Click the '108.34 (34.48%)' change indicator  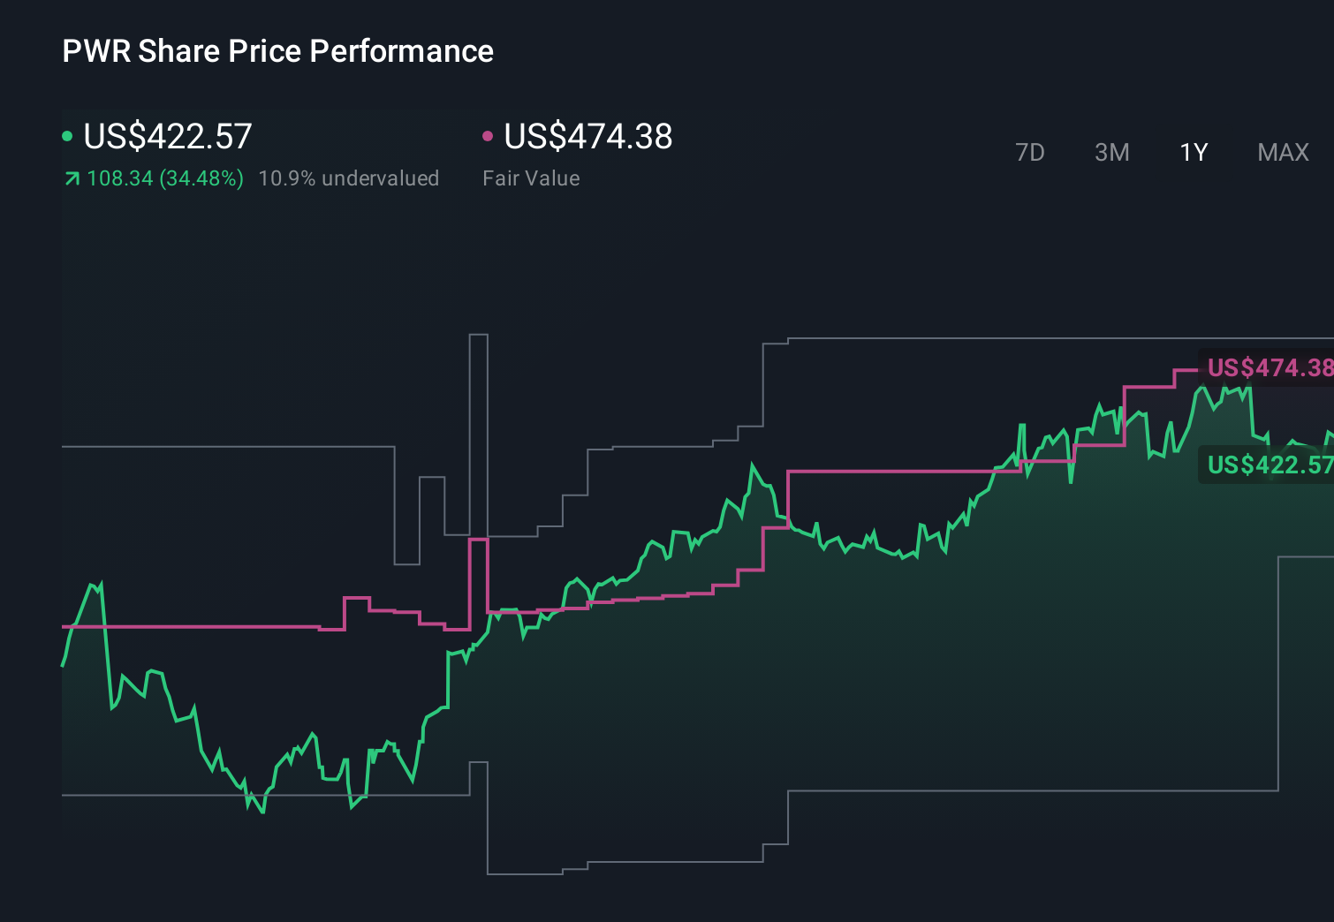(166, 178)
